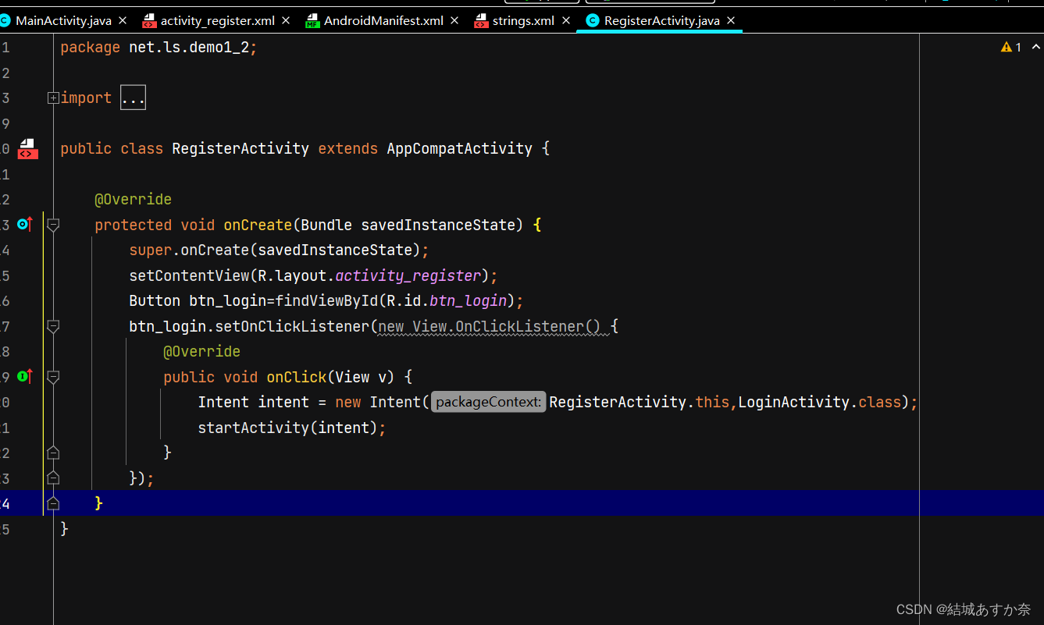Click the XML file icon on activity_register.xml tab
Viewport: 1044px width, 625px height.
[x=149, y=20]
